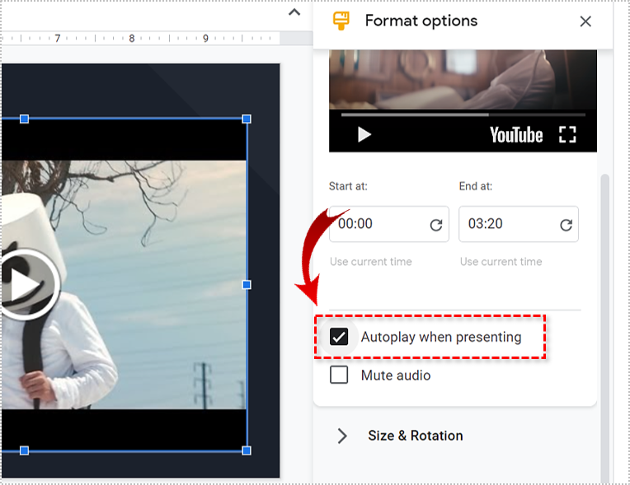630x485 pixels.
Task: Click the Size & Rotation heading text
Action: [416, 436]
